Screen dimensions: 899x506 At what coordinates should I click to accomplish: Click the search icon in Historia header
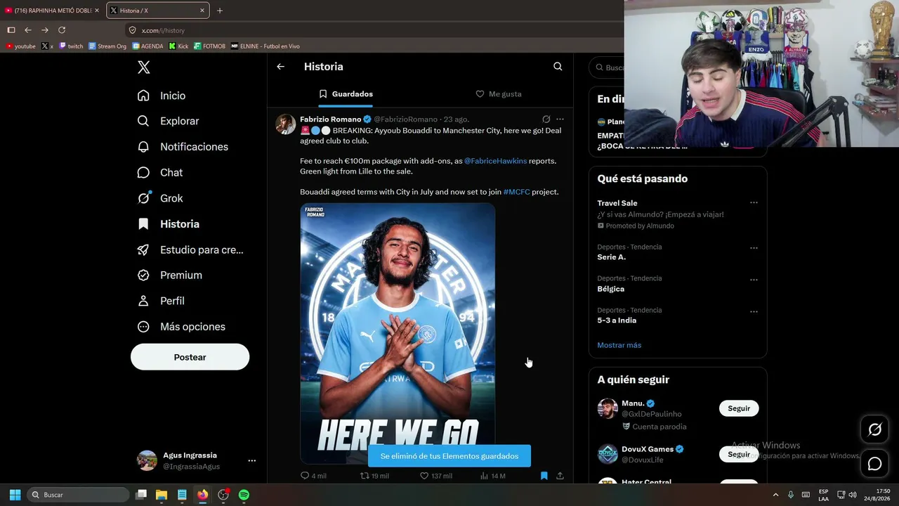coord(558,67)
